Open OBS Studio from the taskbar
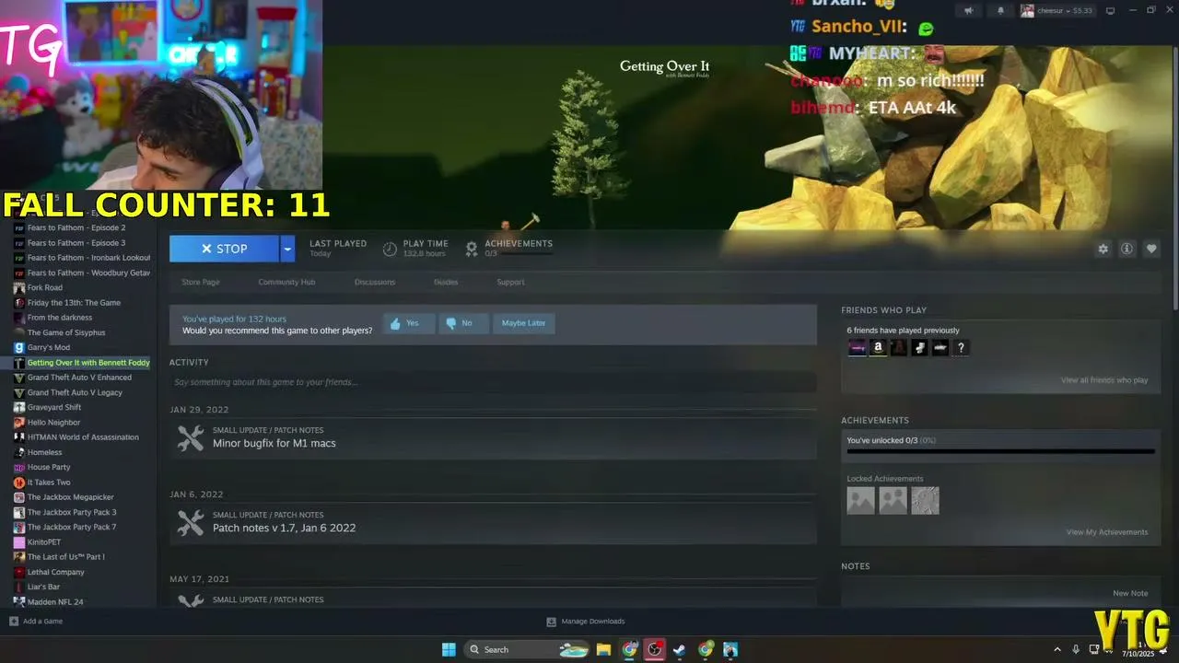The width and height of the screenshot is (1179, 663). [x=655, y=649]
